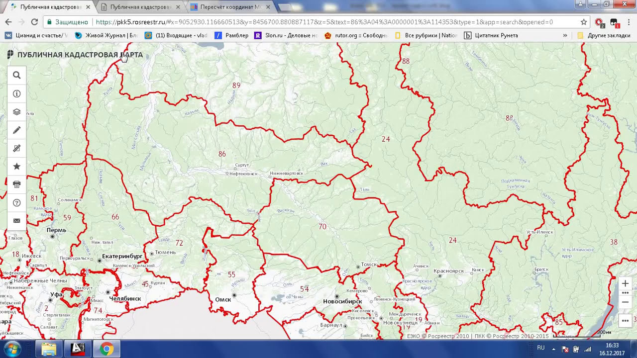Viewport: 637px width, 358px height.
Task: Open the Рамблер bookmark
Action: coord(231,35)
